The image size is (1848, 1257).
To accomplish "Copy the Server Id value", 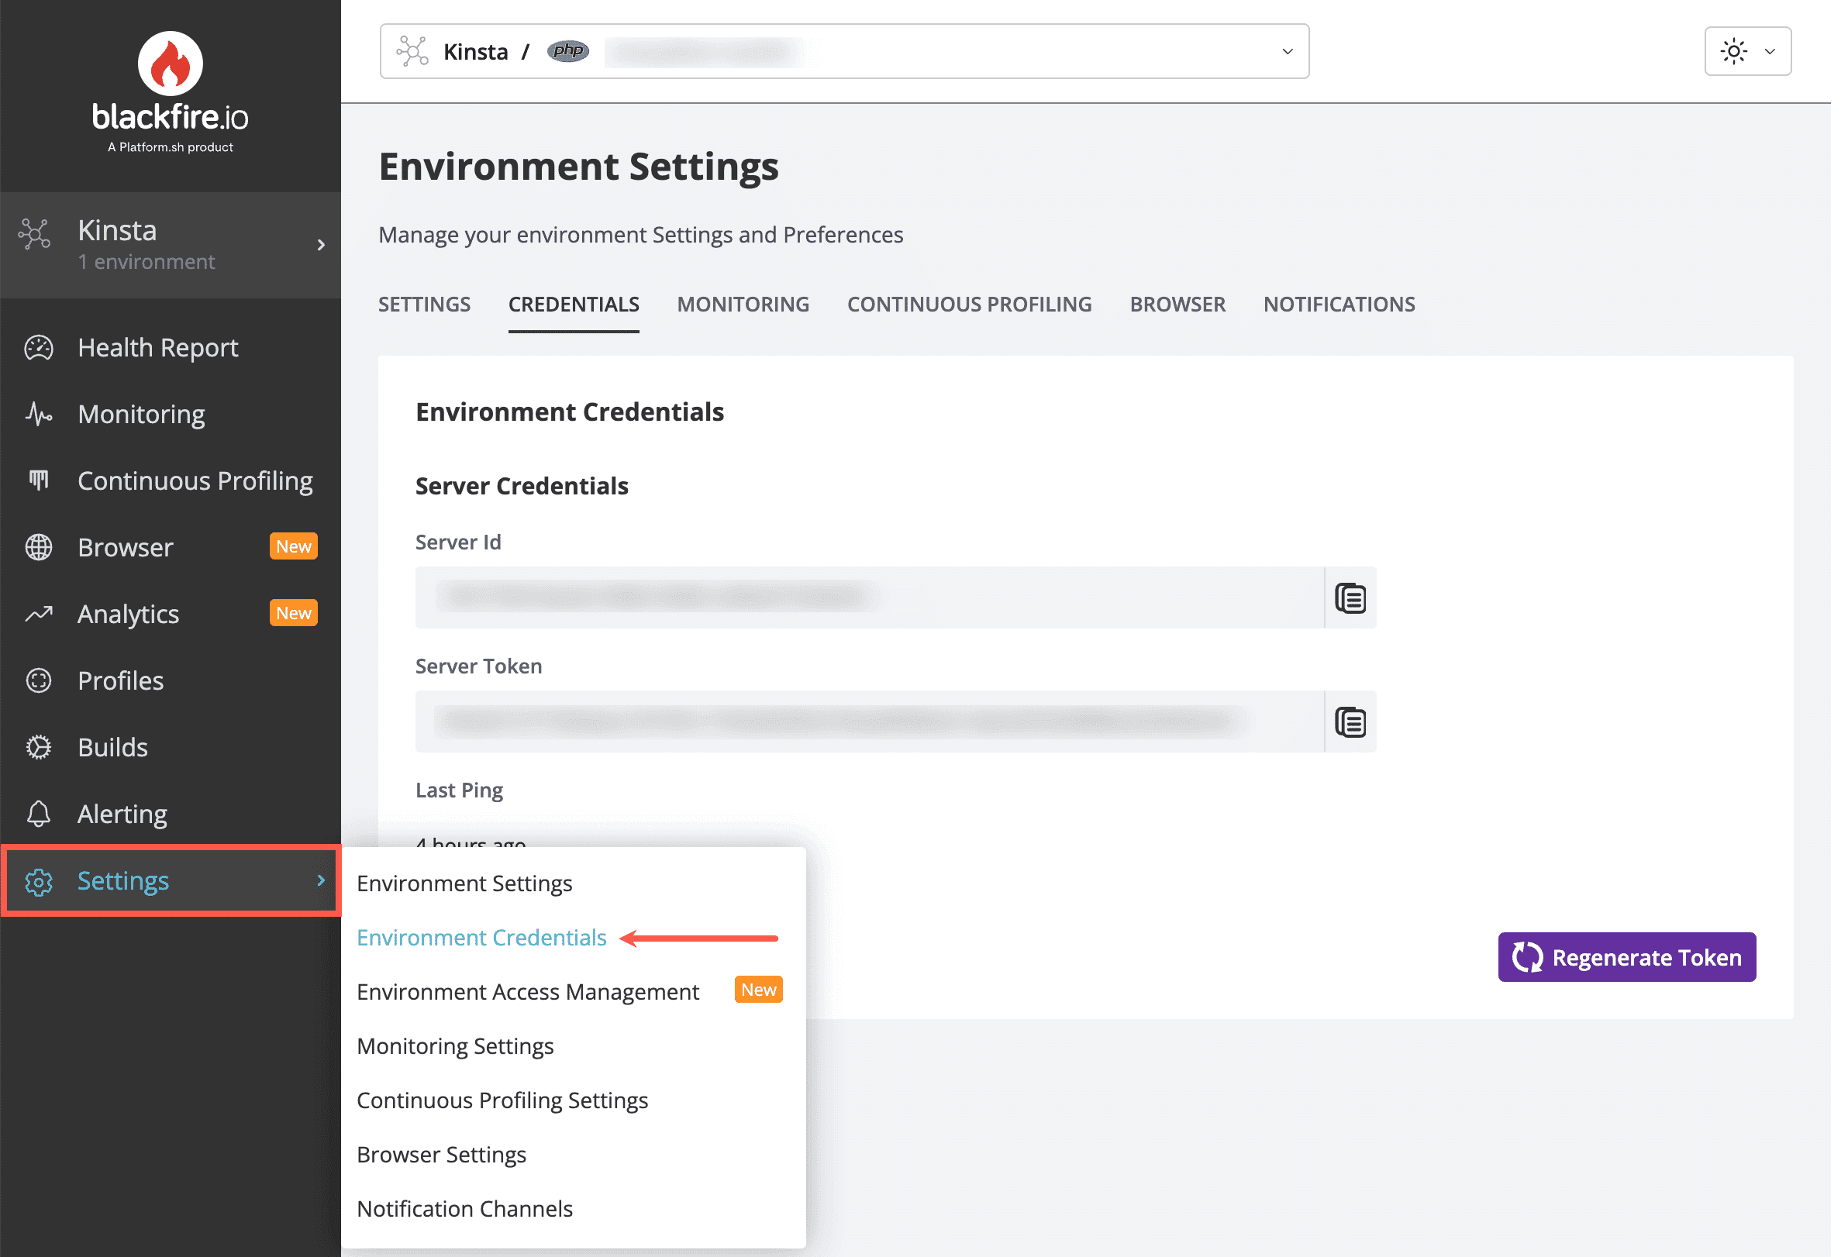I will (1350, 598).
